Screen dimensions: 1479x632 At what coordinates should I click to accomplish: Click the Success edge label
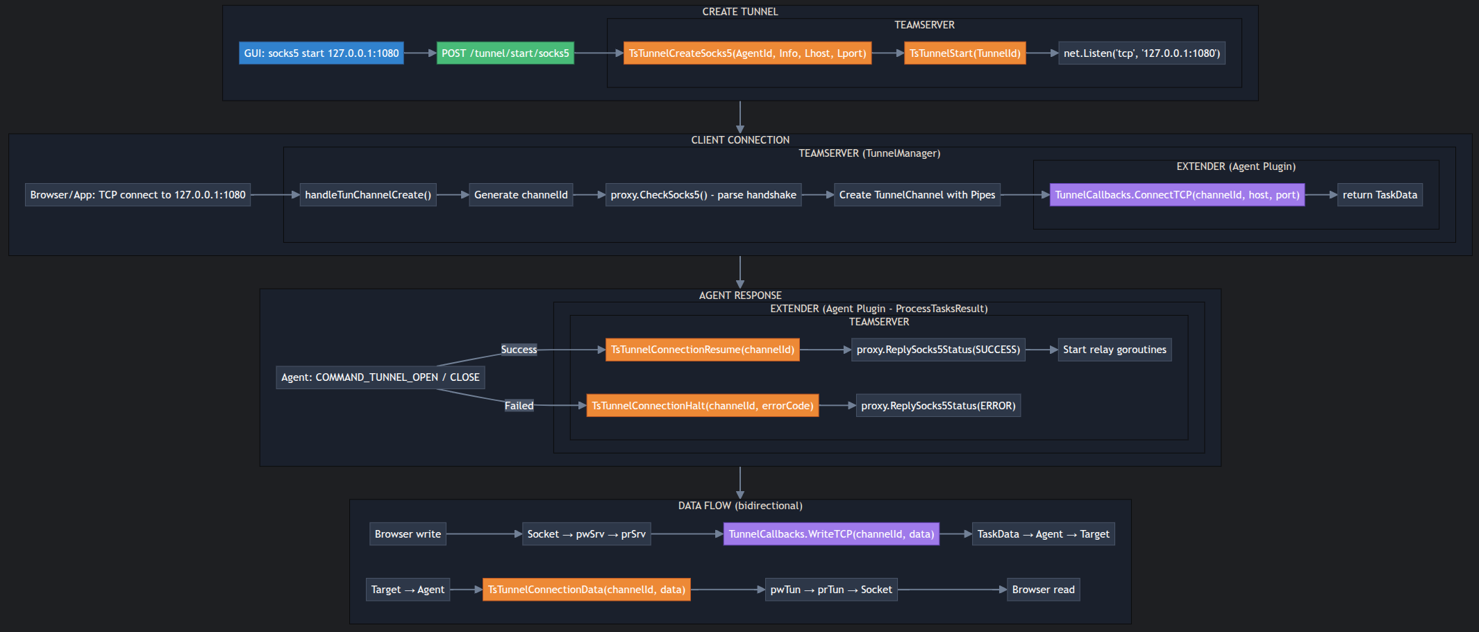(519, 350)
